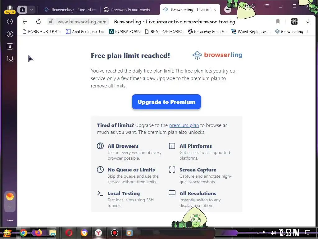The image size is (318, 239).
Task: Click the Free plan limit reached! heading
Action: (130, 55)
